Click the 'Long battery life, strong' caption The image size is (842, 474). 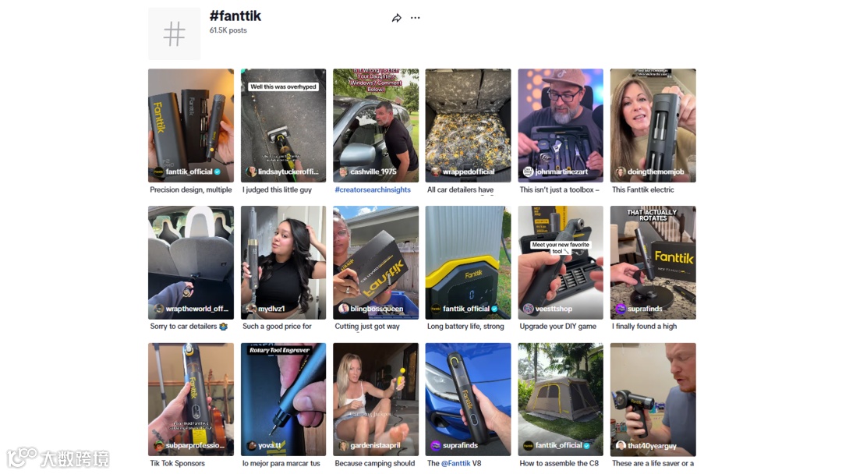[x=465, y=327]
